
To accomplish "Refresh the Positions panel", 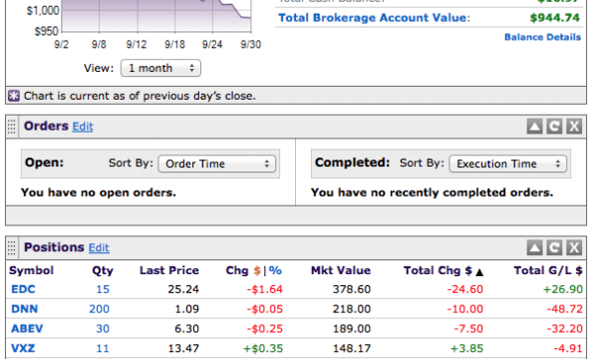I will (554, 247).
